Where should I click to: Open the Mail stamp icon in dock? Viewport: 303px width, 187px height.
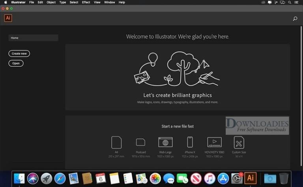(x=74, y=178)
